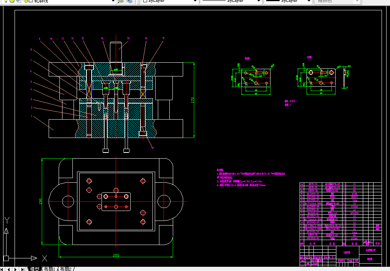Click the black lineweight preview swatch
The width and height of the screenshot is (390, 271).
(x=273, y=1)
